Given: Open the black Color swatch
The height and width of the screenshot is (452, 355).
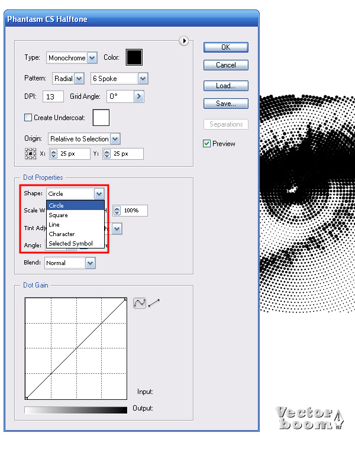Looking at the screenshot, I should [x=134, y=57].
